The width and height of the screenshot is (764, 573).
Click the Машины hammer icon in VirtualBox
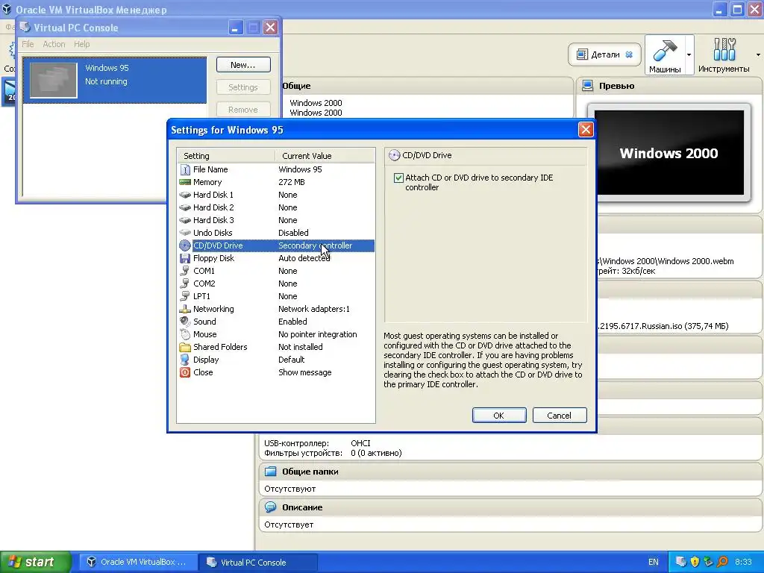(665, 50)
